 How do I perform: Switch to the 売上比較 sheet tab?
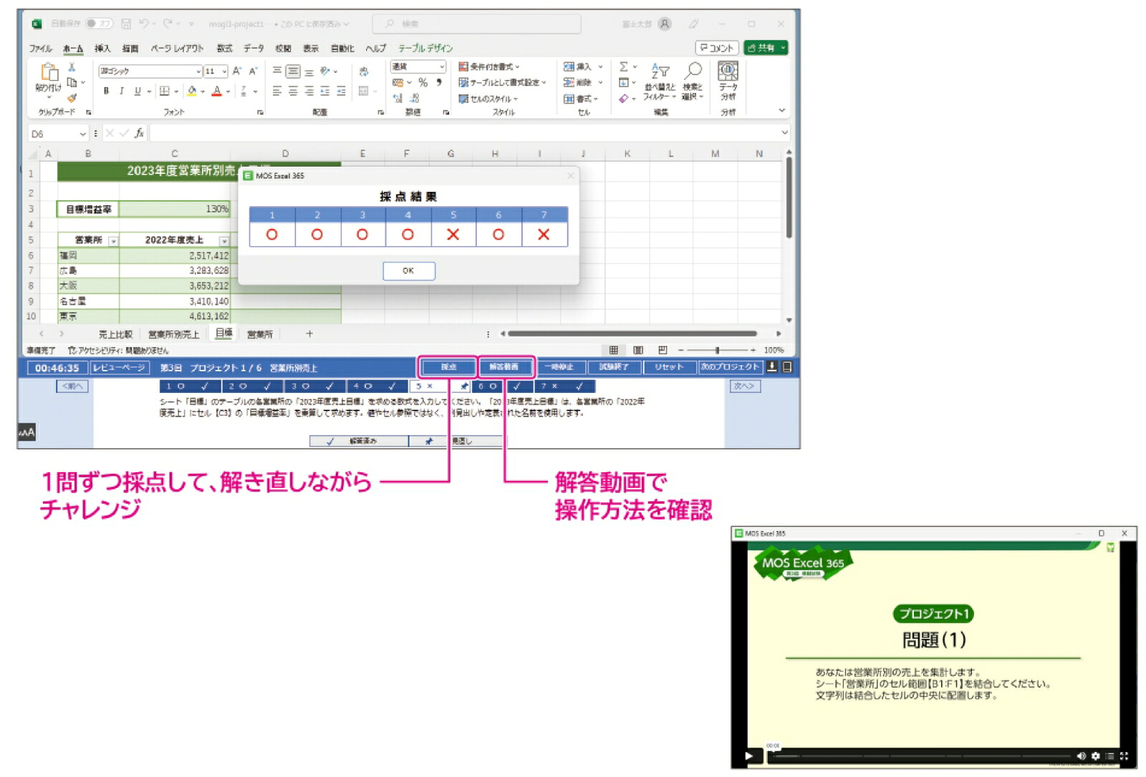coord(115,334)
